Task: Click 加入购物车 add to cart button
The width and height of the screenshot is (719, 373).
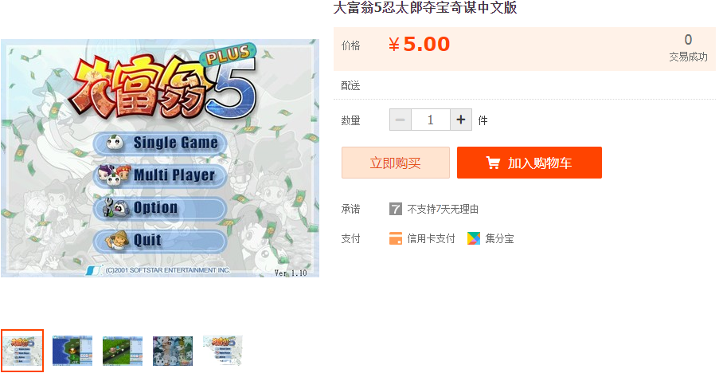Action: [x=529, y=163]
